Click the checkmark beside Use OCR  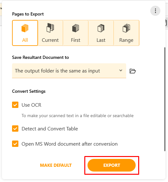point(15,105)
